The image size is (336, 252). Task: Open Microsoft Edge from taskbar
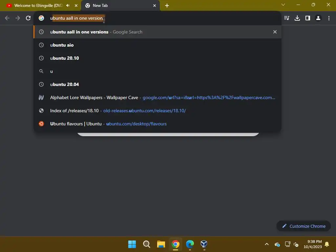[190, 244]
